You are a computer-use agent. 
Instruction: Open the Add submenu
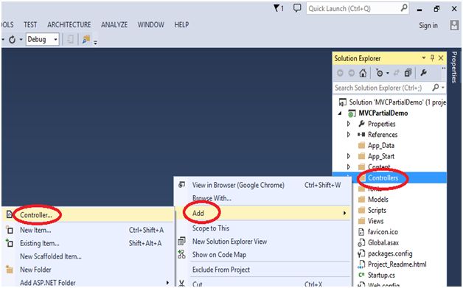point(262,213)
